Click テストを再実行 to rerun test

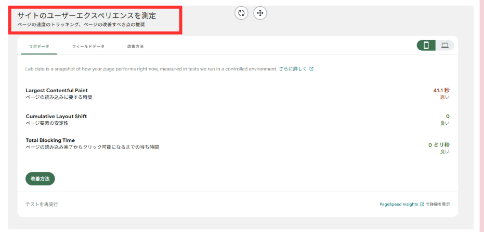point(42,205)
